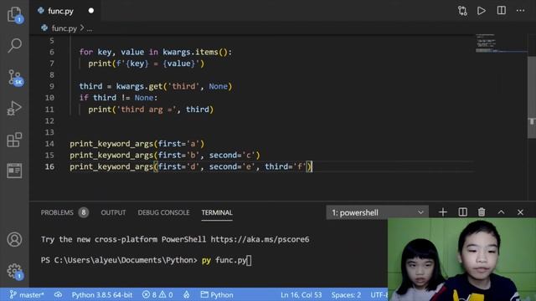Click the Python folder status item

click(x=217, y=295)
